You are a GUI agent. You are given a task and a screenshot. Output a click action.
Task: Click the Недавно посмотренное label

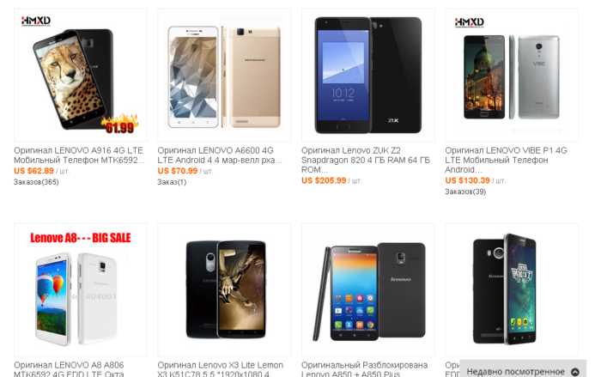(515, 372)
